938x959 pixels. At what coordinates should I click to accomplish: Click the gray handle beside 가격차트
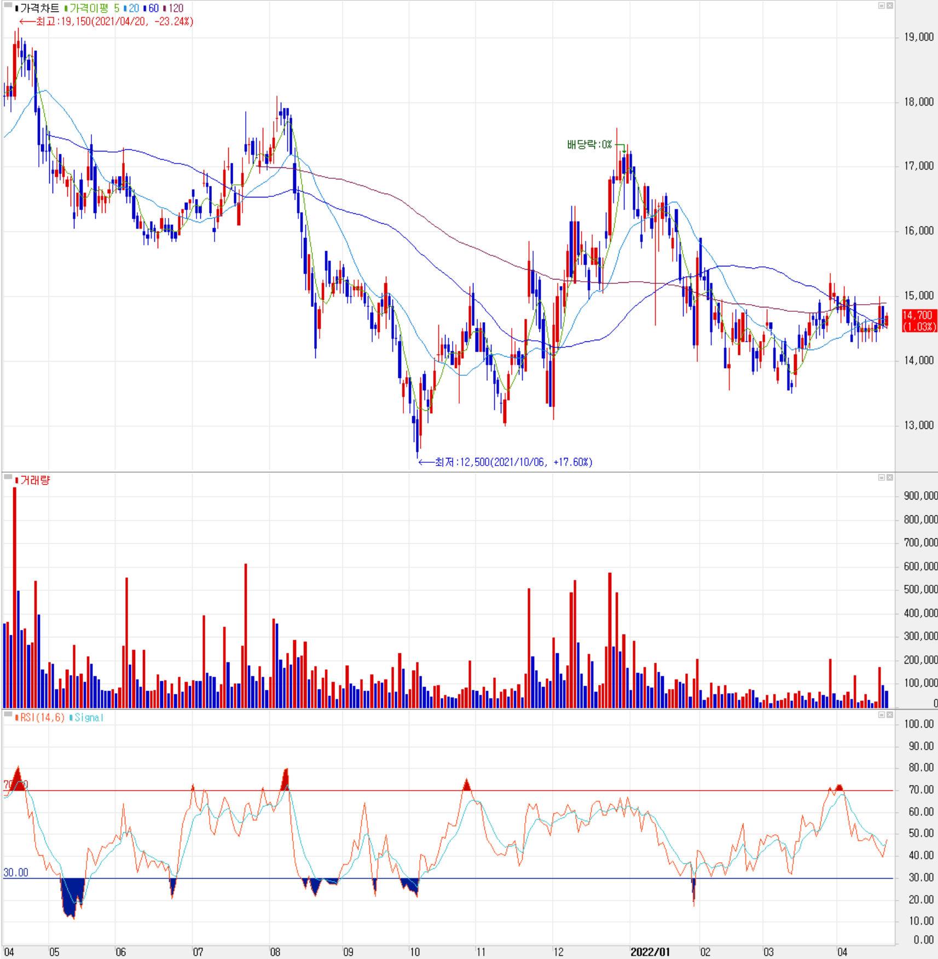[x=8, y=5]
